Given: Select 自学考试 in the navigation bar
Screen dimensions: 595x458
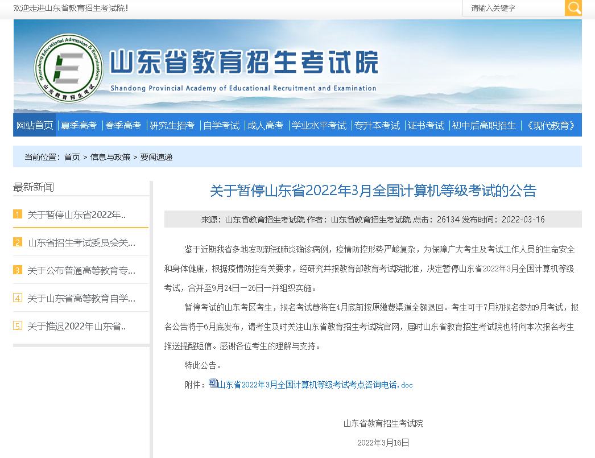Looking at the screenshot, I should tap(221, 126).
